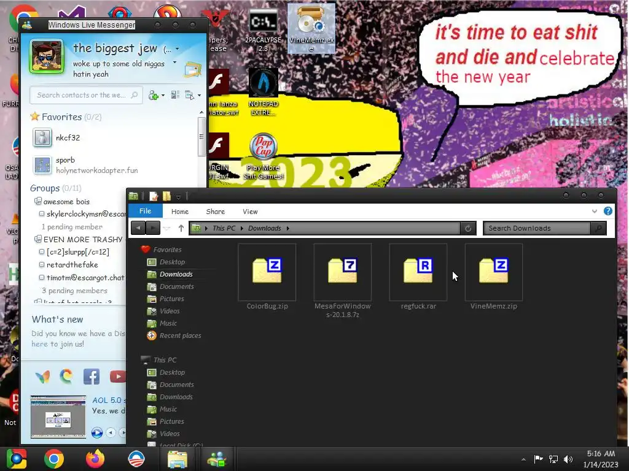
Task: Select Pictures under Favorites in sidebar
Action: click(172, 299)
